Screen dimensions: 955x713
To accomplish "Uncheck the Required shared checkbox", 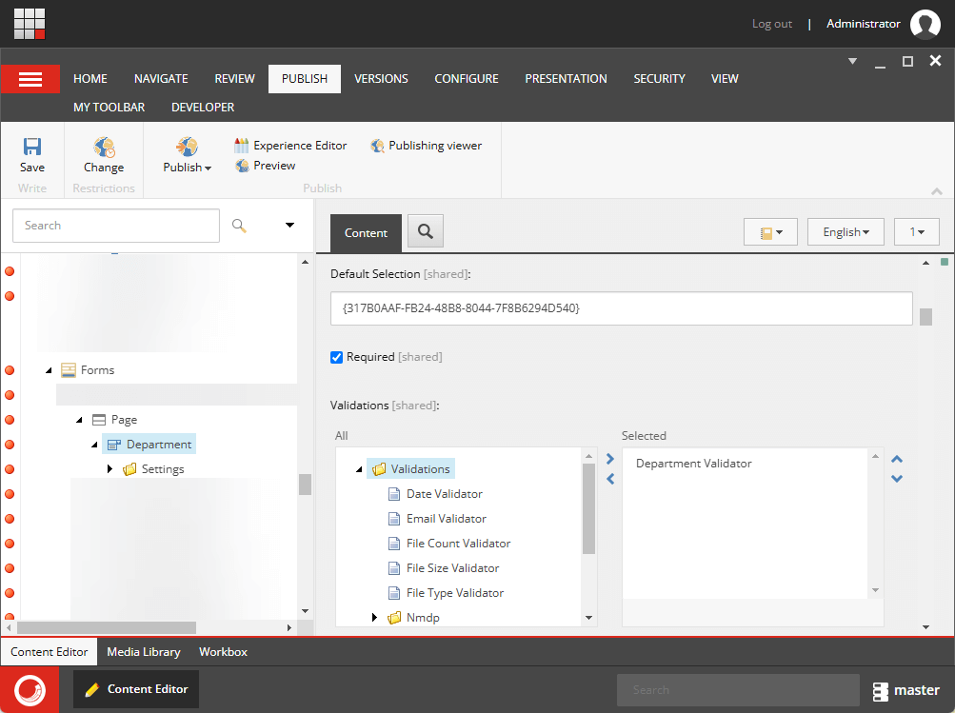I will pyautogui.click(x=336, y=357).
